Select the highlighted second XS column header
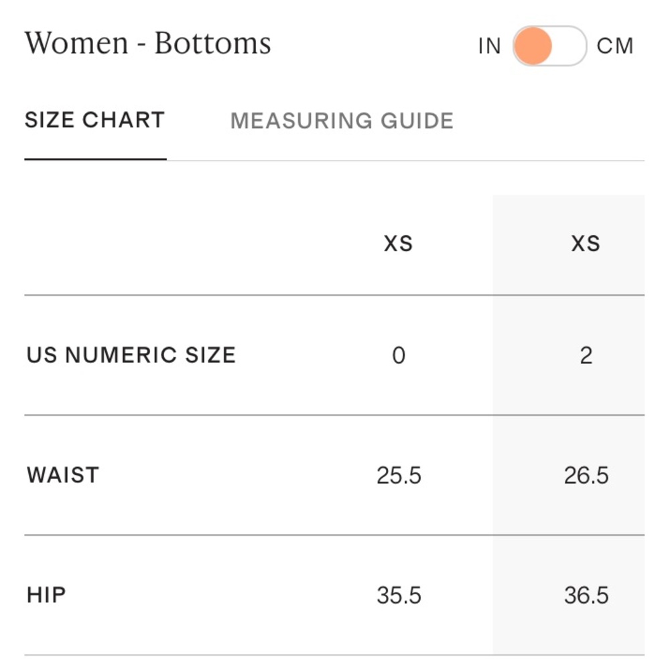 tap(586, 244)
